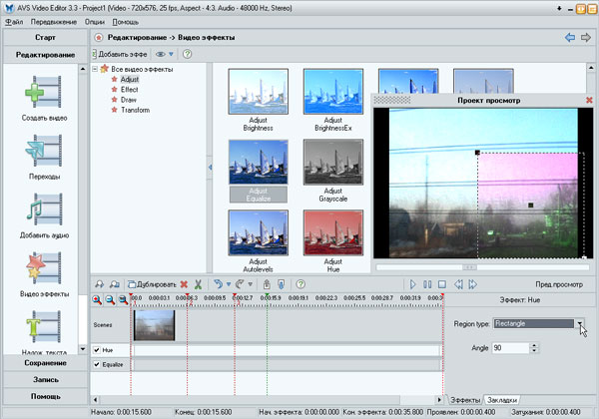Image resolution: width=599 pixels, height=419 pixels.
Task: Click the red X delete icon in timeline toolbar
Action: (x=184, y=284)
